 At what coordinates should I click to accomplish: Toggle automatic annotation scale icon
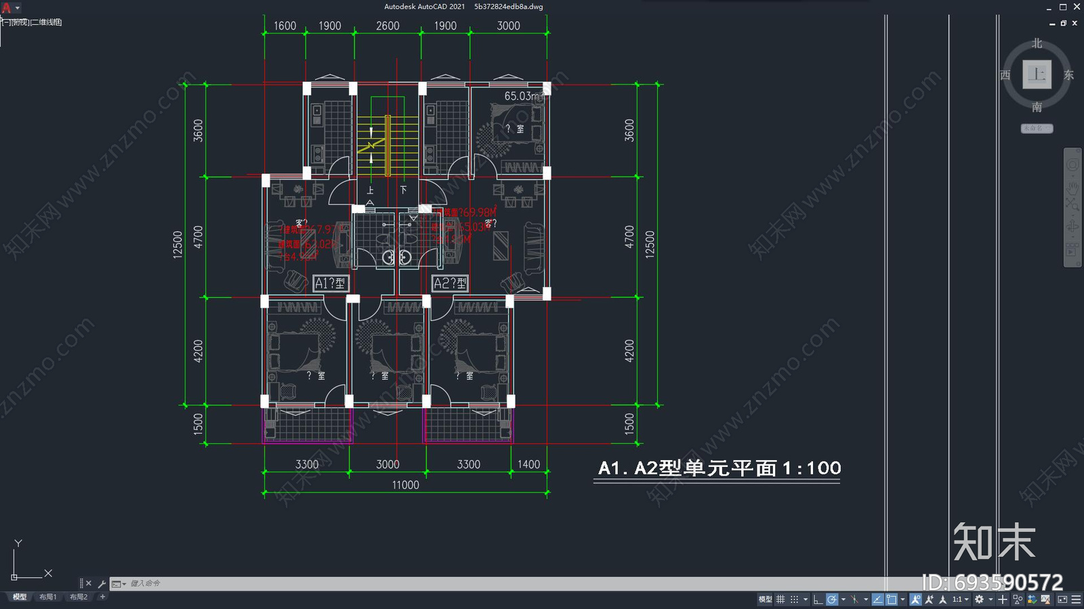[929, 600]
